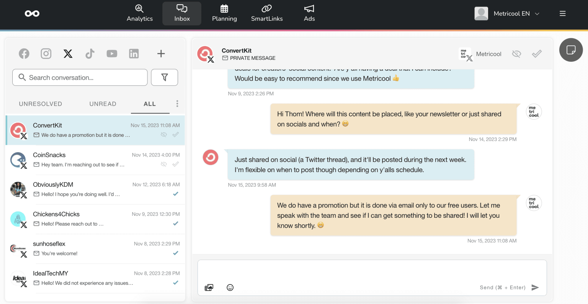Add a new social network connection
This screenshot has width=588, height=304.
(161, 53)
